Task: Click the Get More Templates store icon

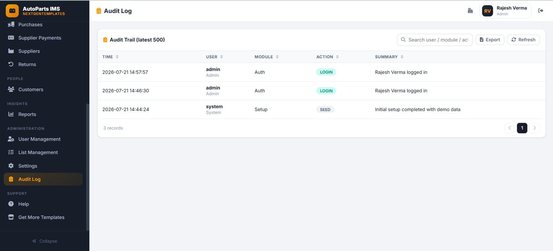Action: pyautogui.click(x=11, y=217)
